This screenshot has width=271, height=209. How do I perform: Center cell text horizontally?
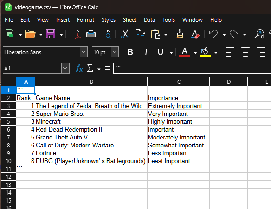(x=245, y=52)
